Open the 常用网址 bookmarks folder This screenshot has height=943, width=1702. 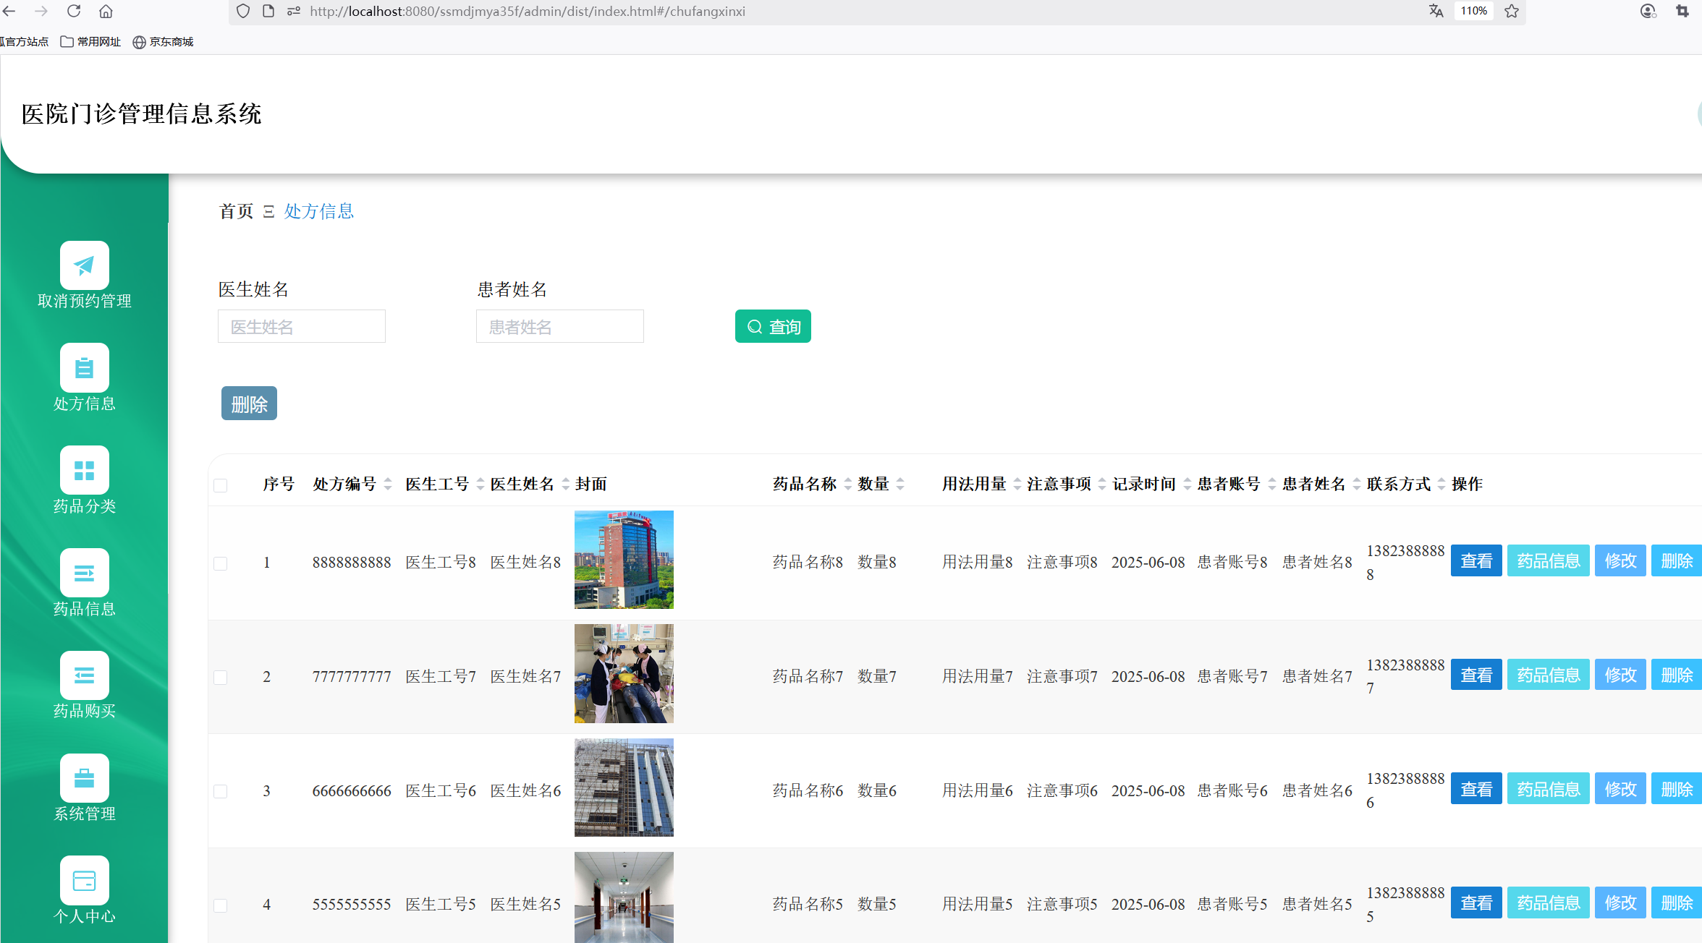click(91, 42)
